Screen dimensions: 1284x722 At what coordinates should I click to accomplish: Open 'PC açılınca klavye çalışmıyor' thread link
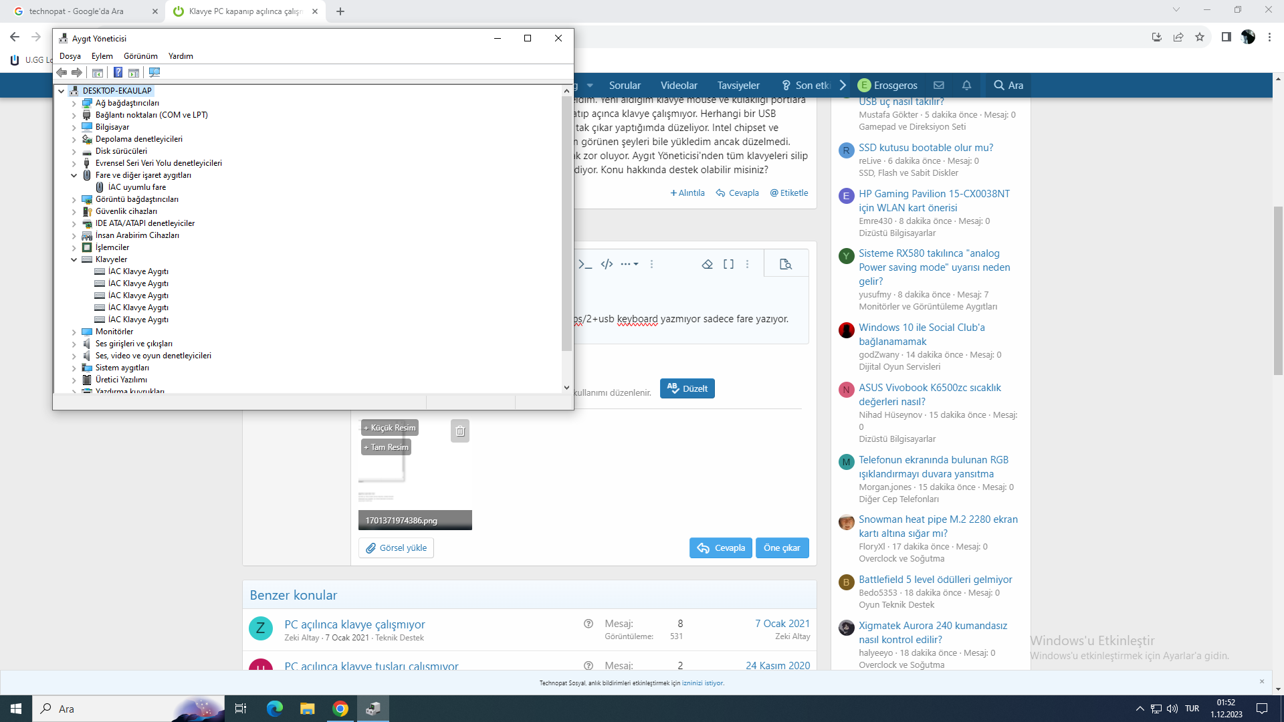pyautogui.click(x=354, y=624)
